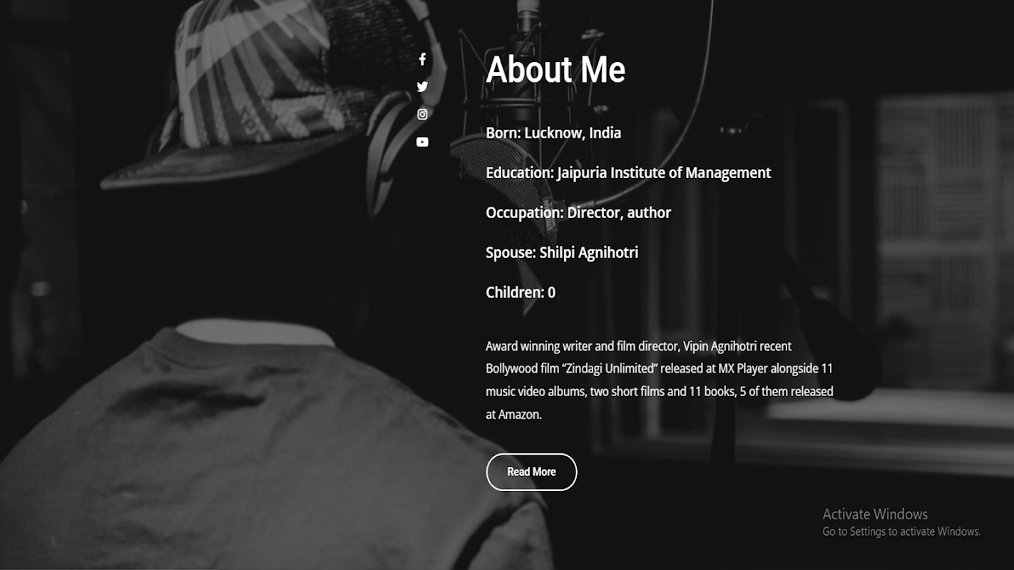Open the Twitter bird icon

pyautogui.click(x=422, y=87)
